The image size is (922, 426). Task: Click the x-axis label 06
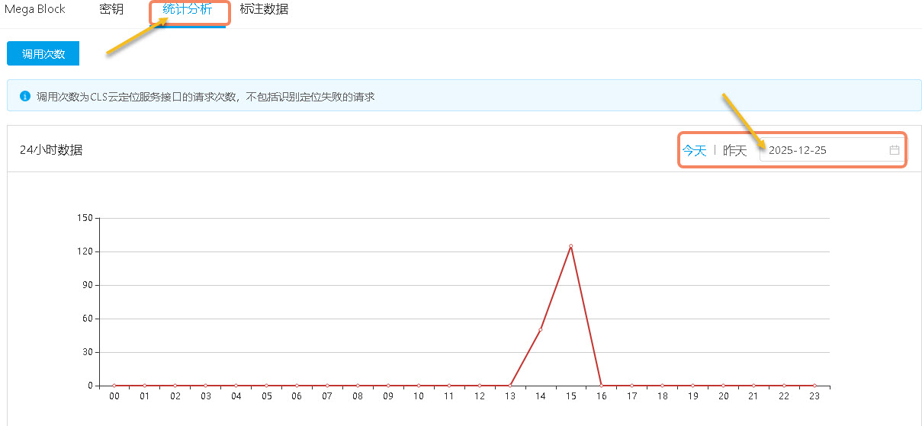pos(297,396)
